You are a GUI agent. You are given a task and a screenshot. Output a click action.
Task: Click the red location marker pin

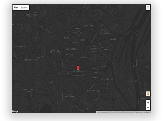[x=78, y=68]
